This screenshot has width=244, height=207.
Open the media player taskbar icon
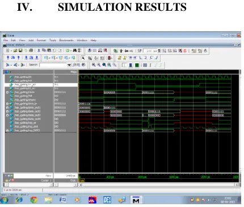tap(77, 200)
